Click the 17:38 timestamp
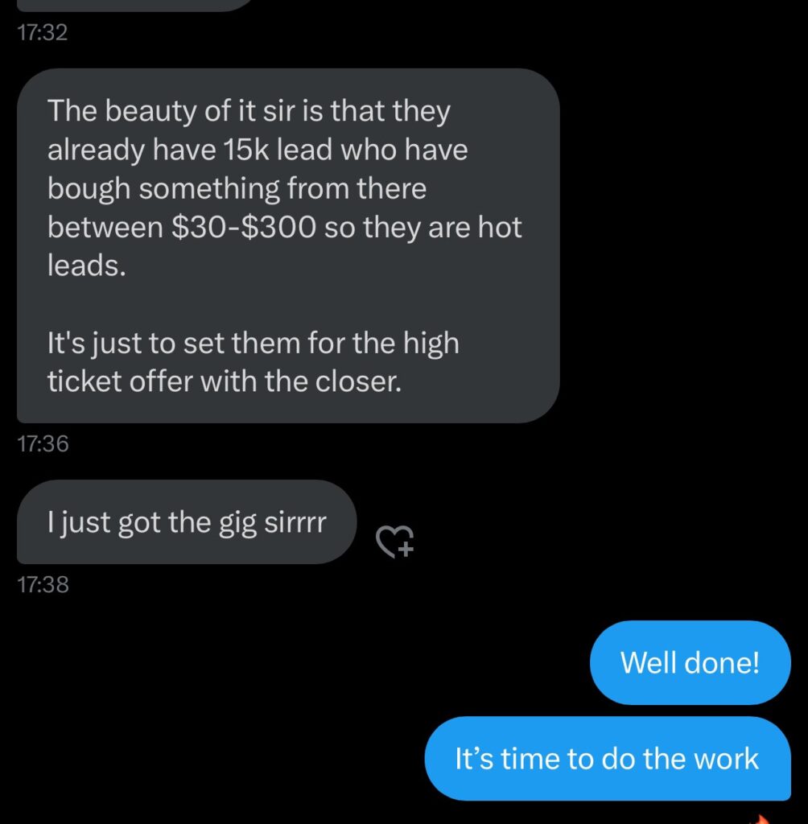808x824 pixels. [x=43, y=584]
